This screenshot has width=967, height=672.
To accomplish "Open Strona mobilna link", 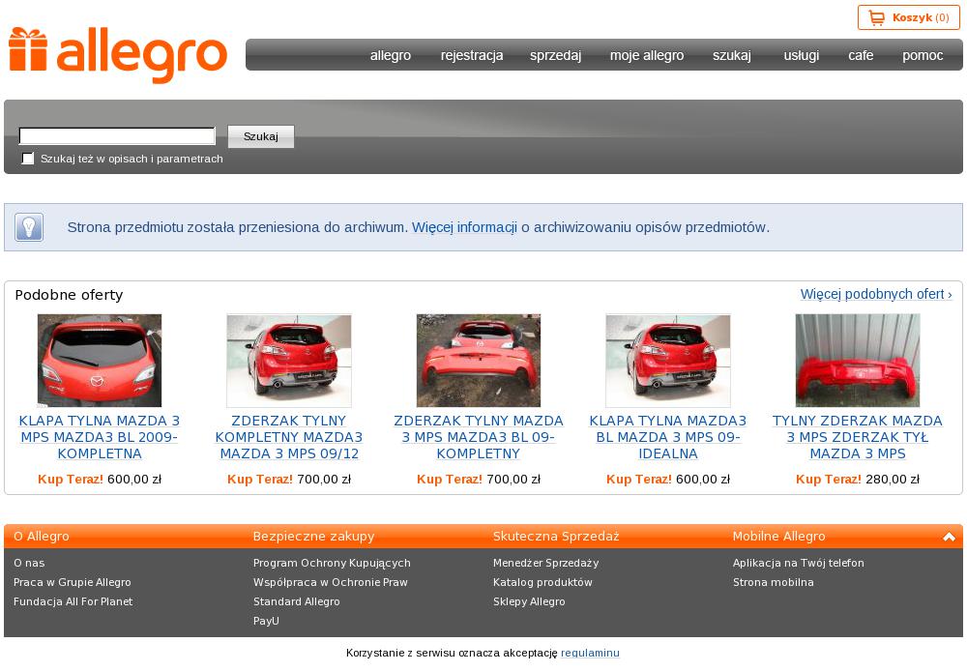I will pyautogui.click(x=774, y=582).
